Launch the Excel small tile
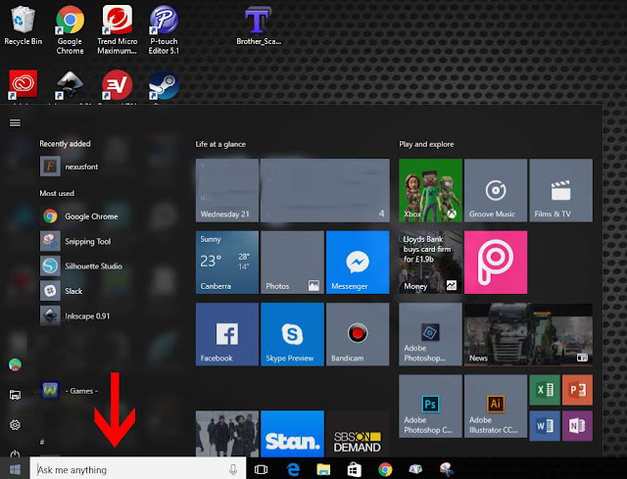Viewport: 627px width, 479px height. click(x=545, y=390)
